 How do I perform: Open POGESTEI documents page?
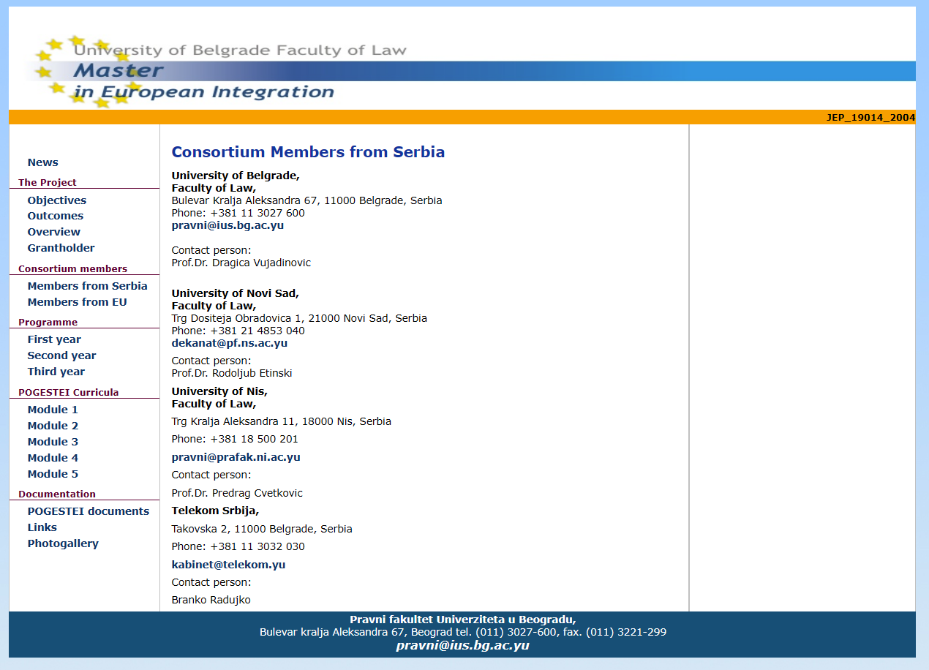click(x=88, y=511)
